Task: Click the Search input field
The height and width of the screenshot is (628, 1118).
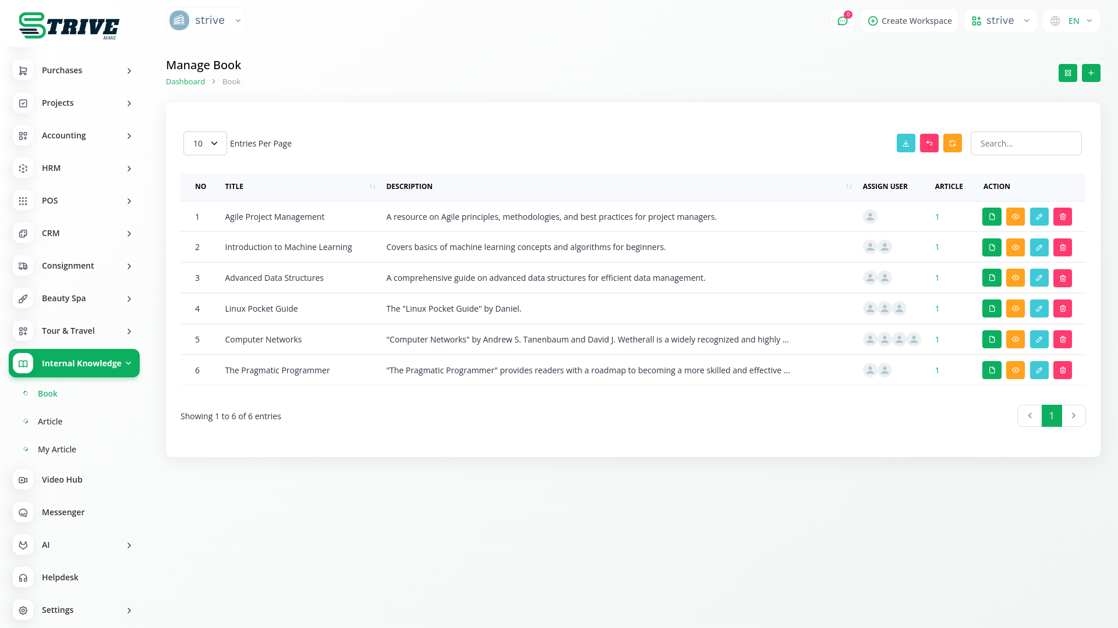Action: click(1025, 143)
